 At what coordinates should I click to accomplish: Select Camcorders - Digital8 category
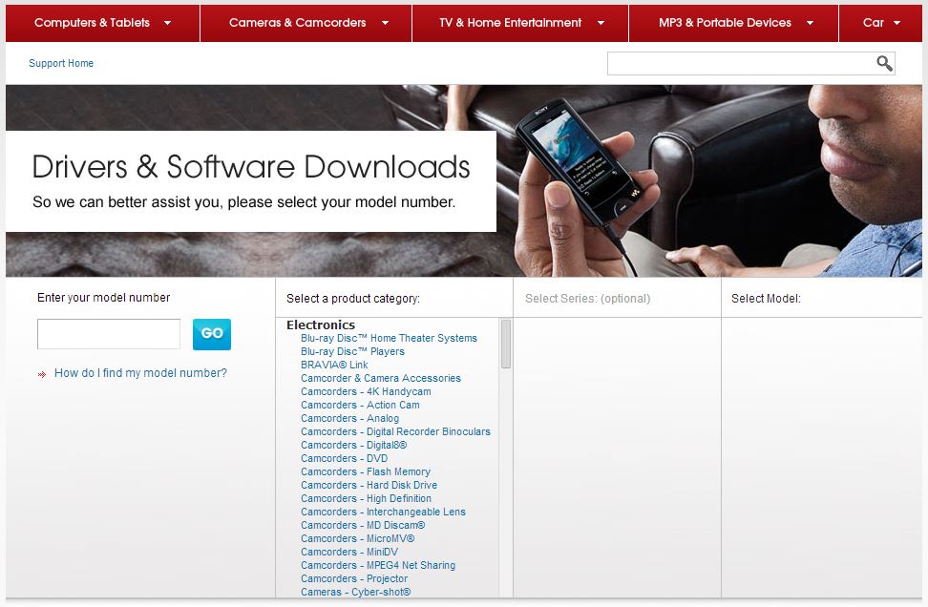[354, 445]
